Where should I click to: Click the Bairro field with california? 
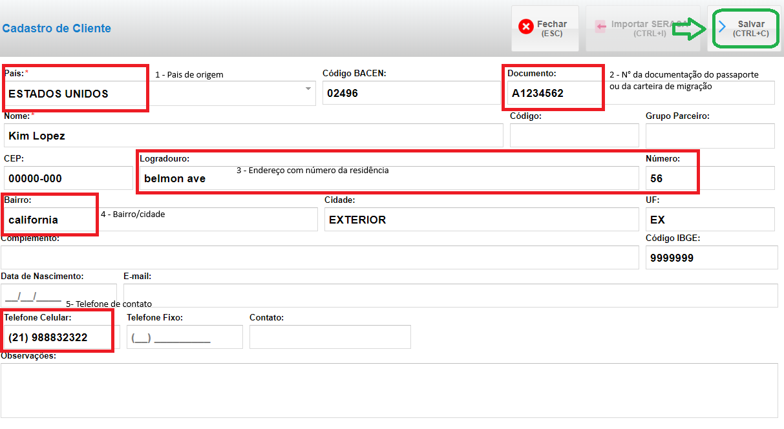[50, 220]
